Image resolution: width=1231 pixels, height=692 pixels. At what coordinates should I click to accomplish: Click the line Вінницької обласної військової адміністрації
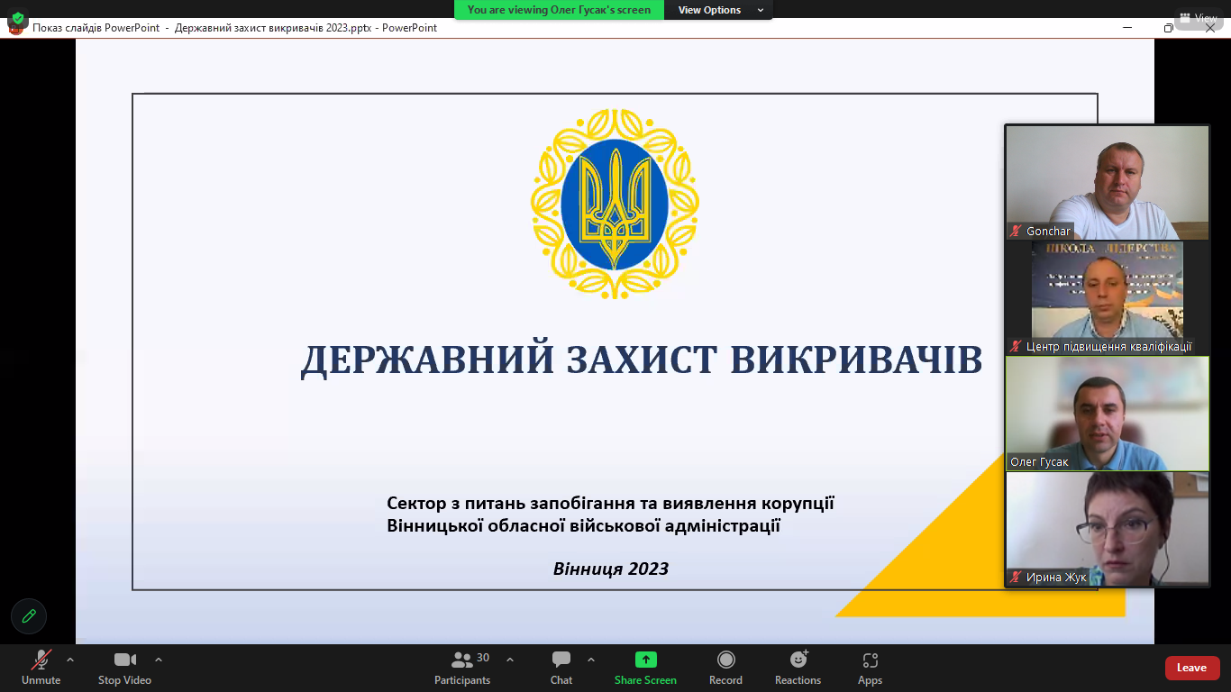pyautogui.click(x=583, y=524)
